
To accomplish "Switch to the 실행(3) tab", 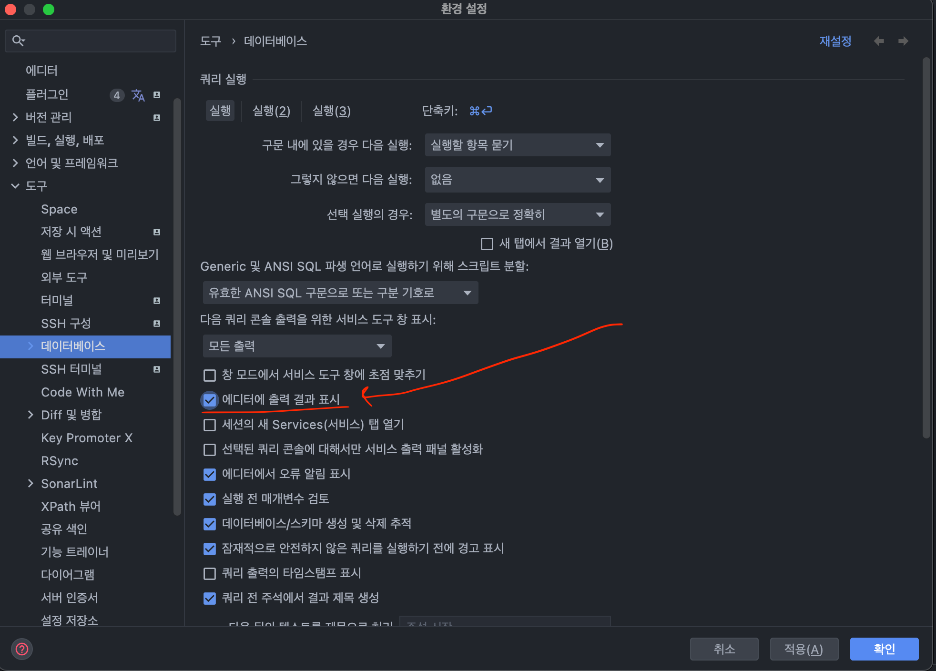I will click(x=331, y=111).
